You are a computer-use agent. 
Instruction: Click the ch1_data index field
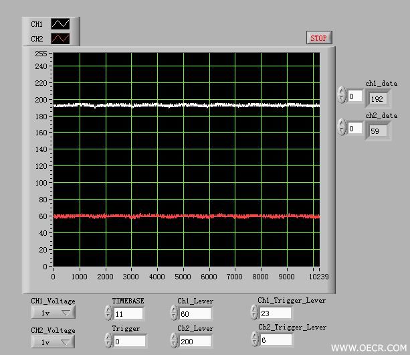click(x=355, y=96)
